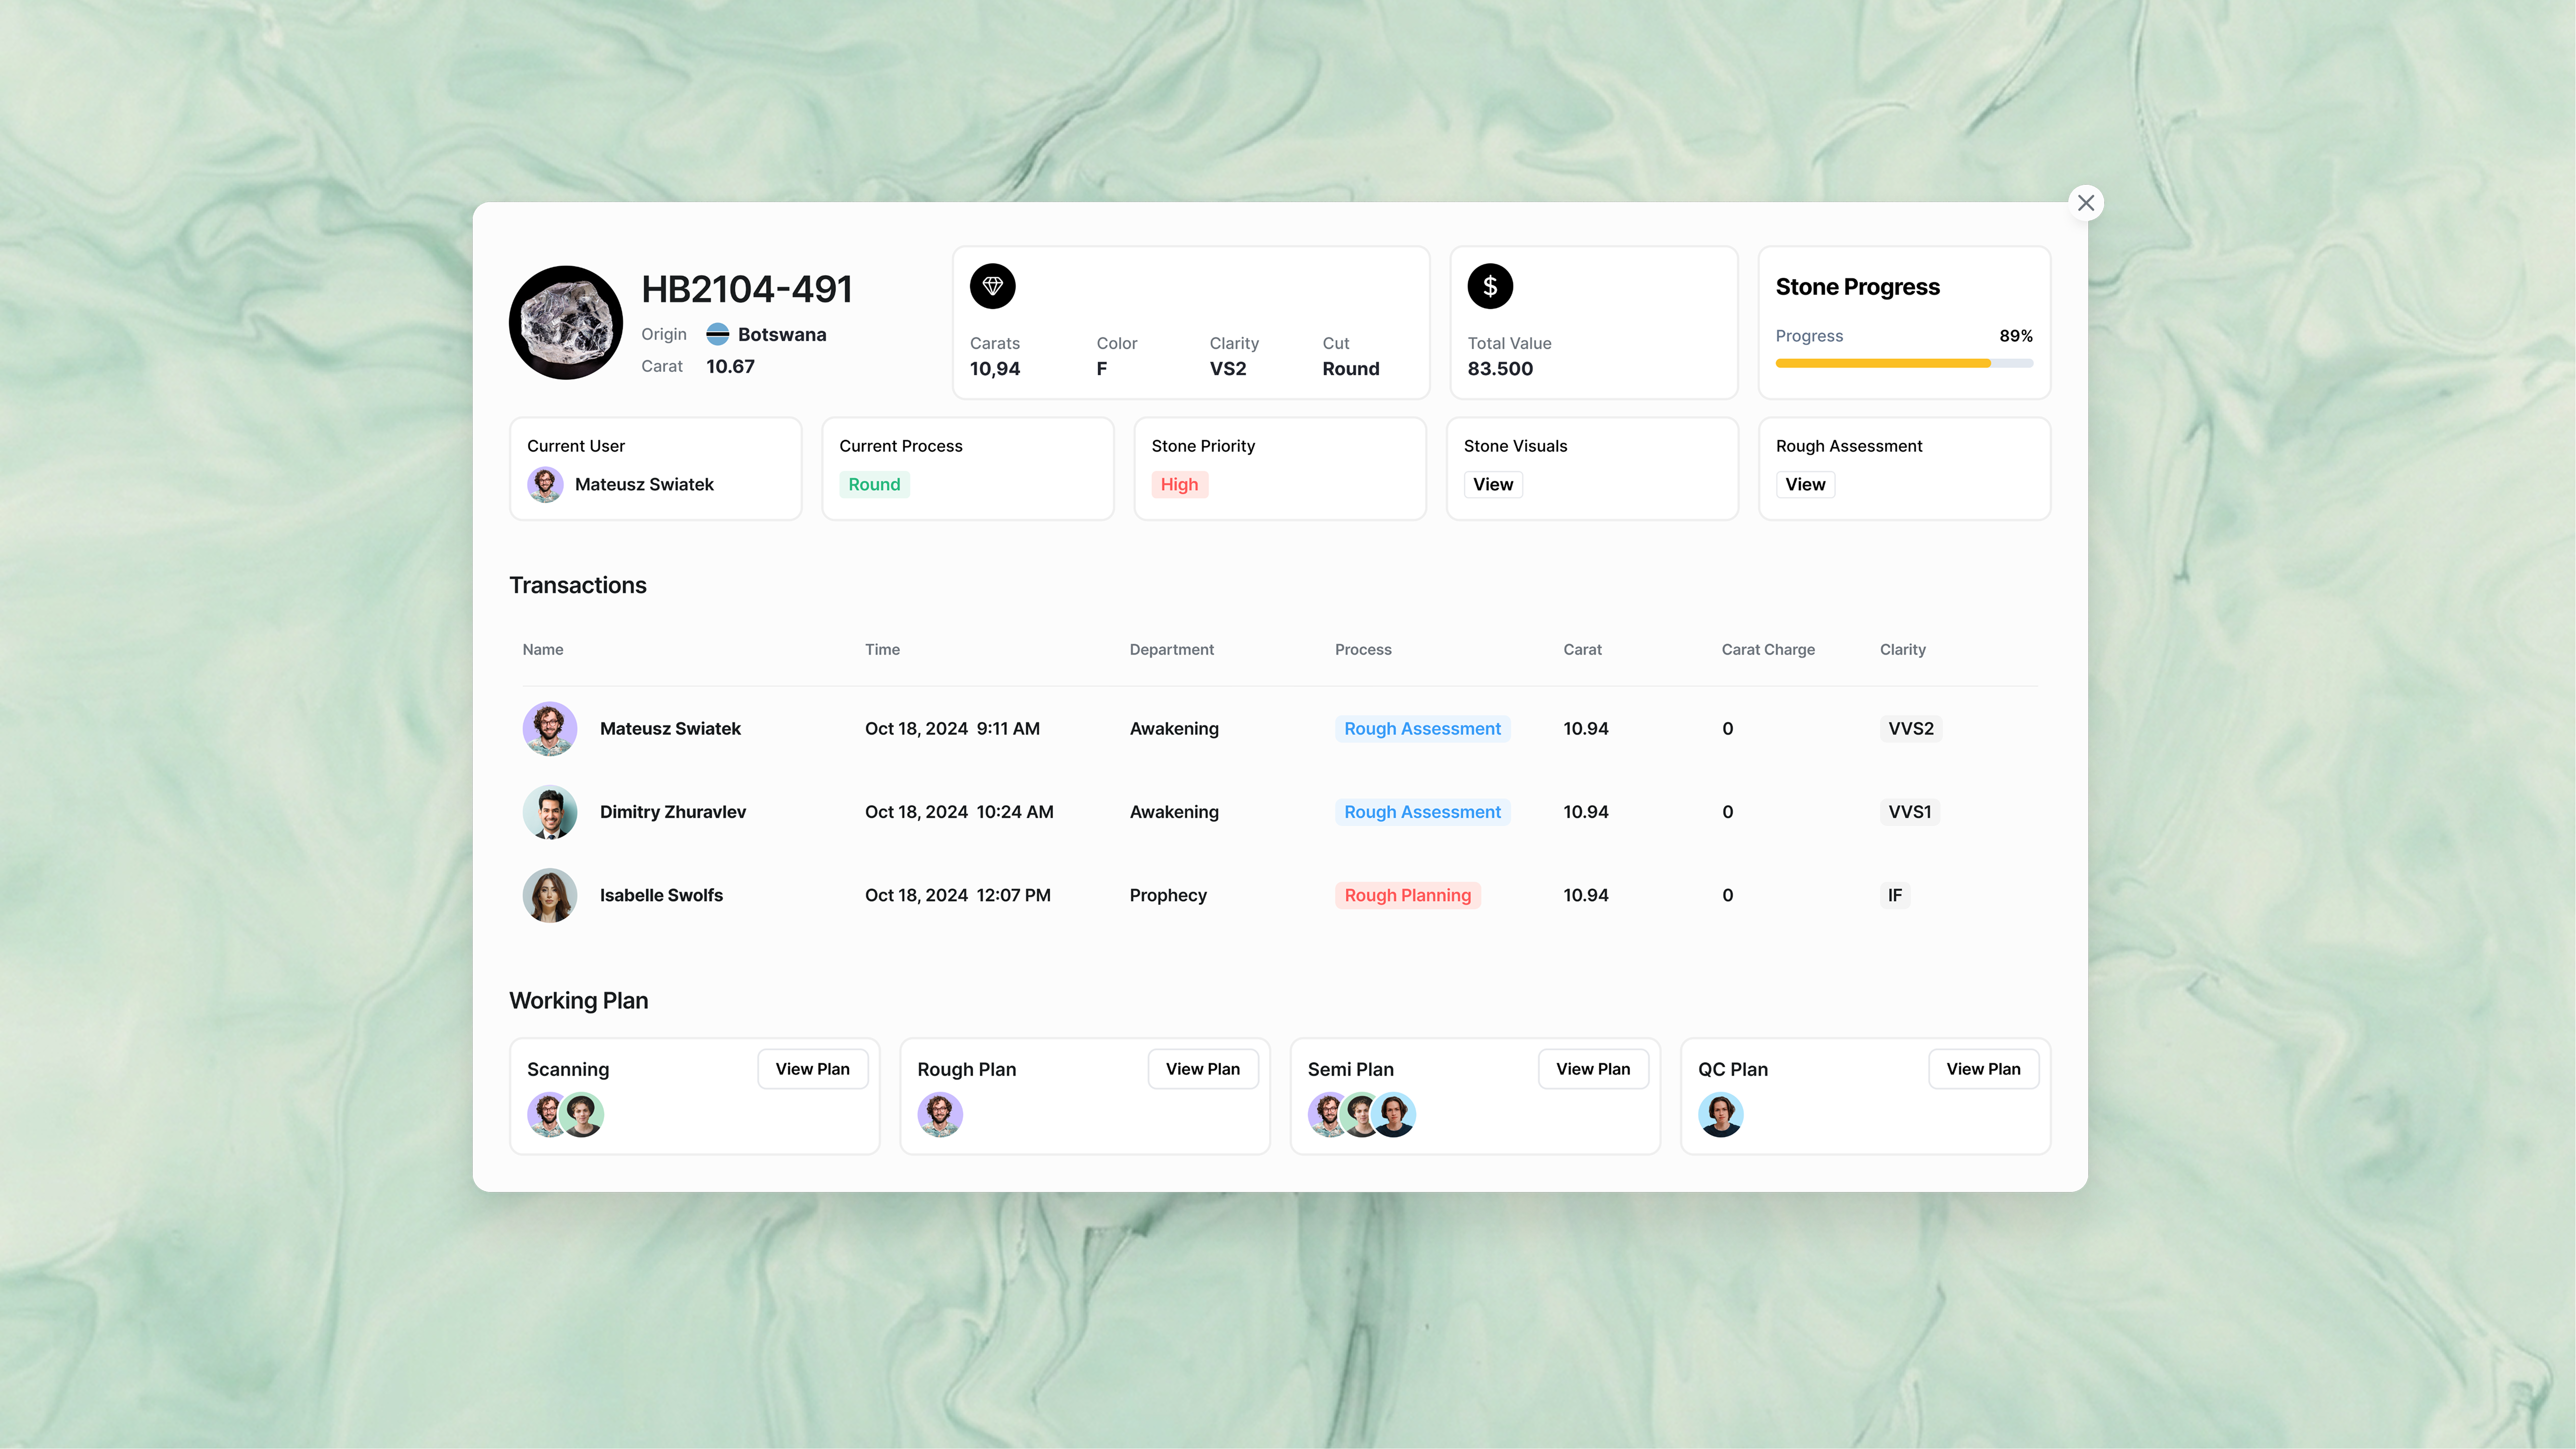Click the stone ID HB2104-491

click(746, 289)
